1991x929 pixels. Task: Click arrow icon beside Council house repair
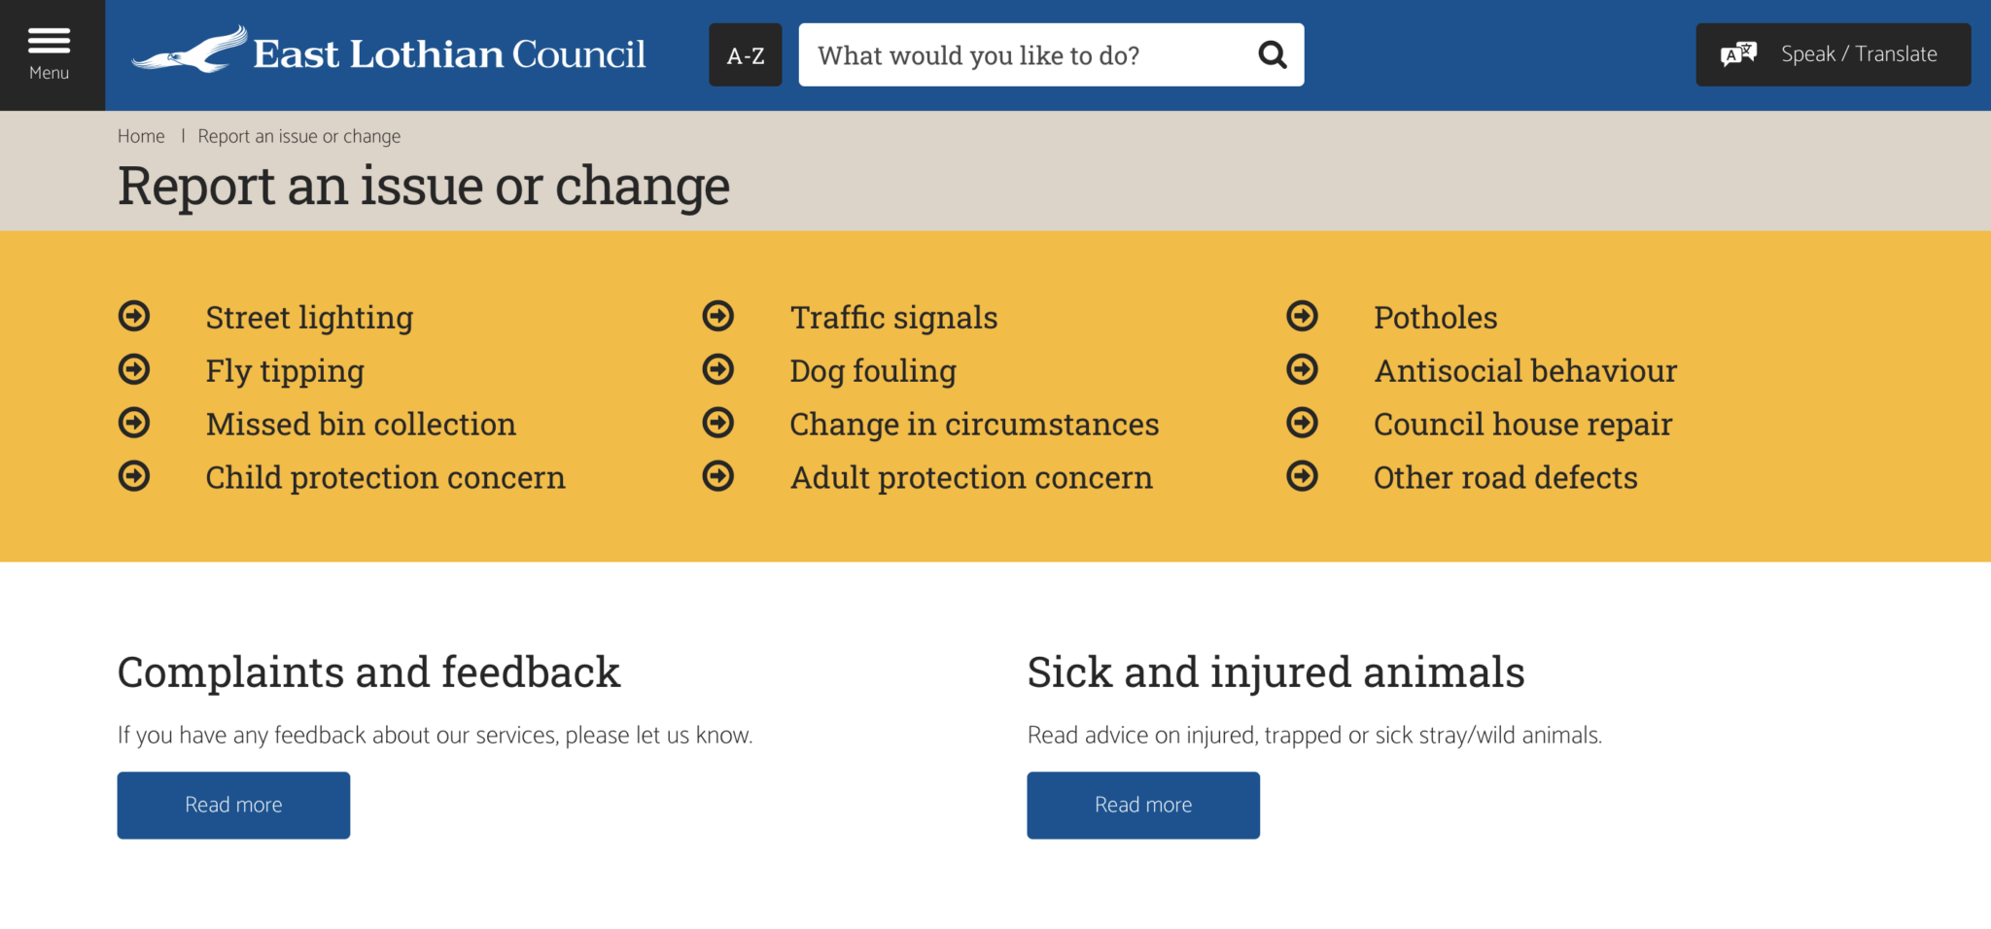tap(1302, 423)
